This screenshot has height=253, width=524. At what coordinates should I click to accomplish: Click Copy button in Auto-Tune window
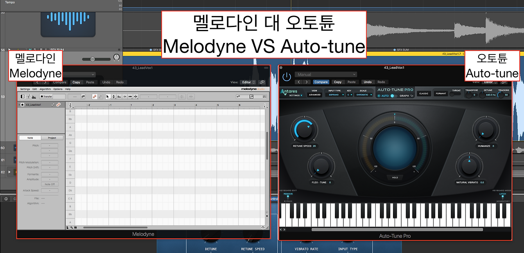point(338,82)
